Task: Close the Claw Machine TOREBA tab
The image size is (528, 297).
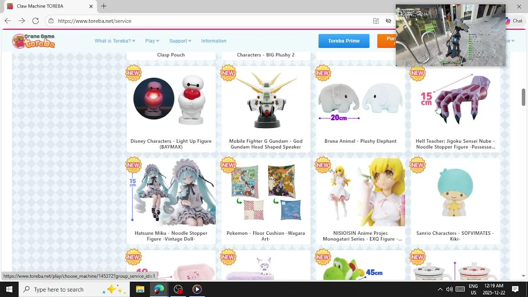Action: pyautogui.click(x=91, y=6)
